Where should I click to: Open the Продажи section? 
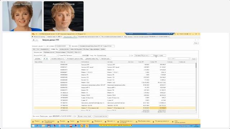click(61, 121)
